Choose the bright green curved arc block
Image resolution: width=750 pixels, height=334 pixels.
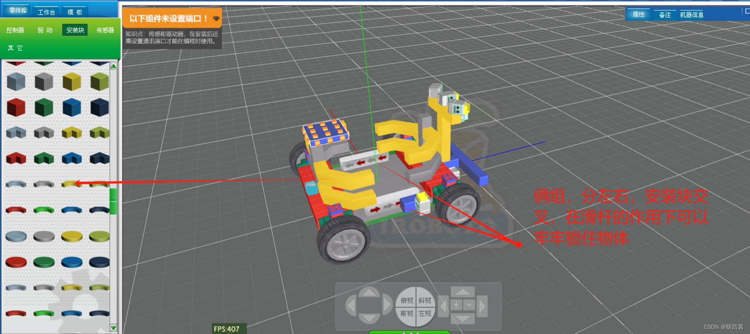(x=44, y=210)
